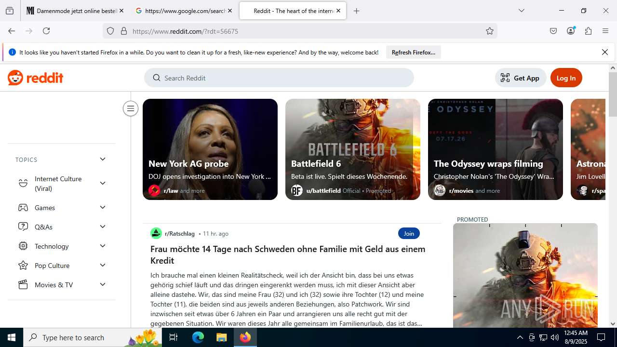Expand the Q&As topic
Viewport: 617px width, 347px height.
click(102, 227)
